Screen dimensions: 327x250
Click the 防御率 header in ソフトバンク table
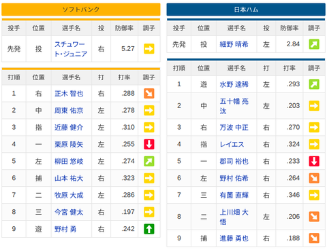click(124, 28)
